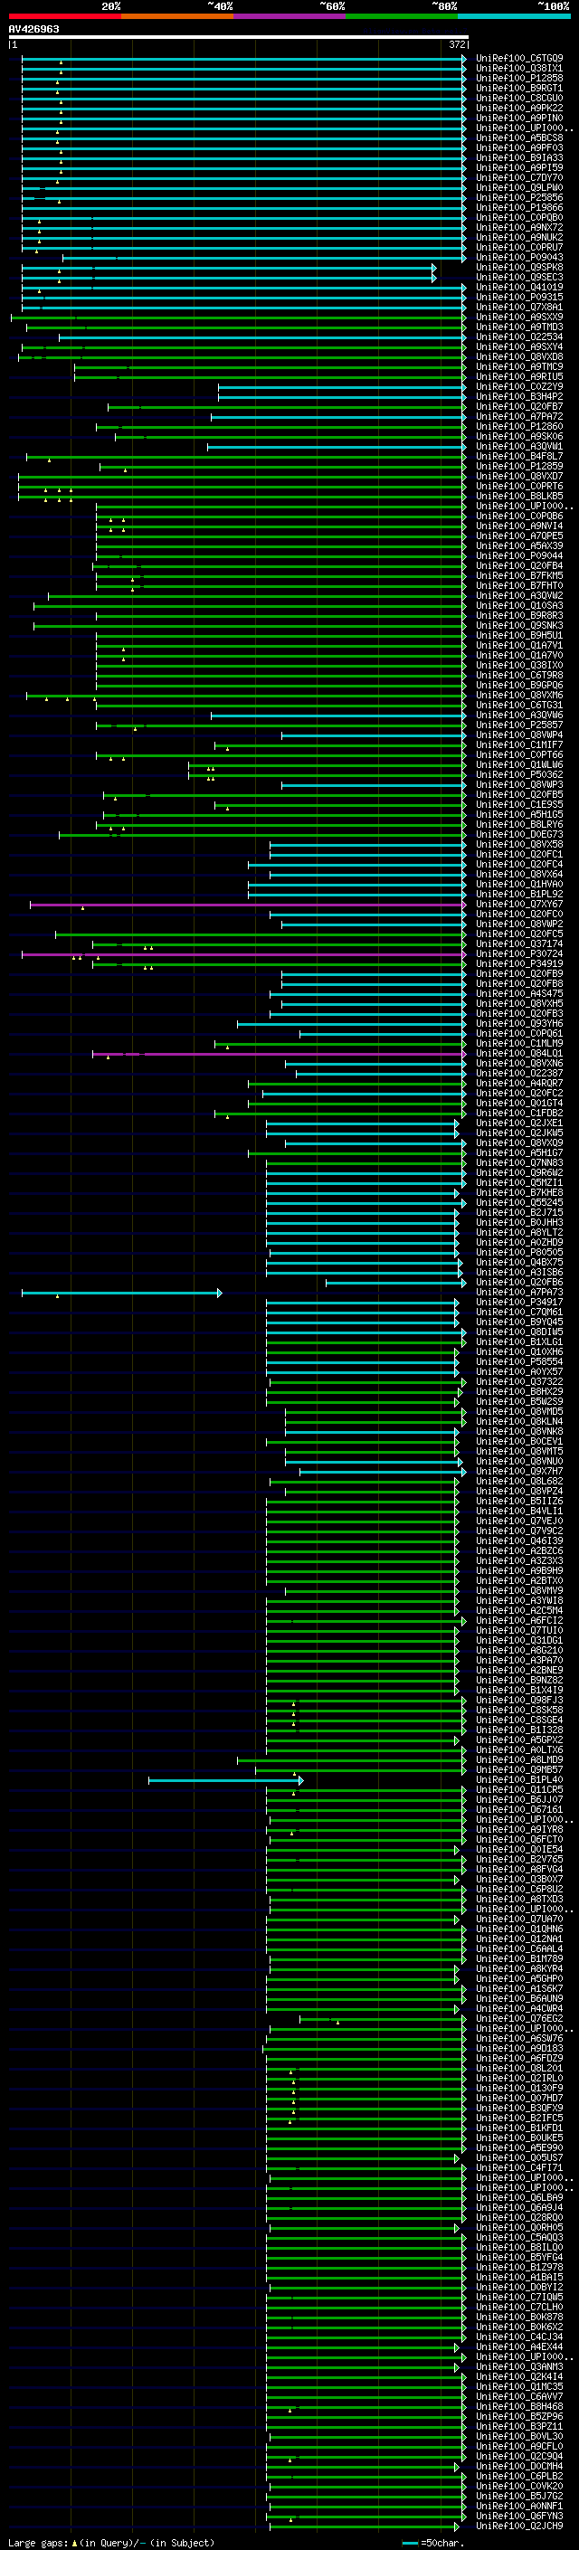
Task: Click the short cyan bar for A7PA73
Action: [122, 1293]
